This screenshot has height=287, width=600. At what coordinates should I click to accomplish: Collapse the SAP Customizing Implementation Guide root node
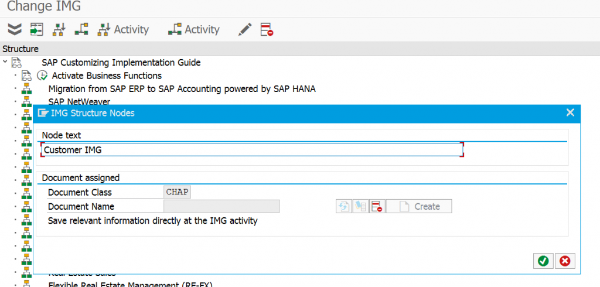[x=5, y=62]
